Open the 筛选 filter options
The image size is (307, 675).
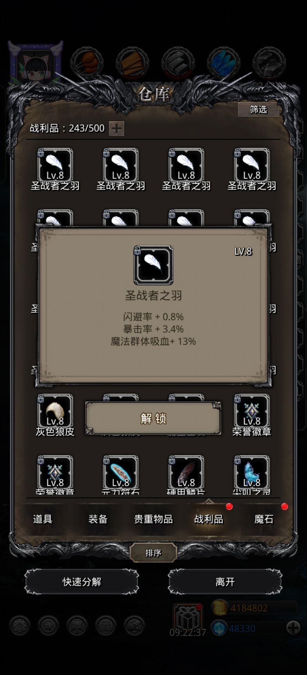258,109
